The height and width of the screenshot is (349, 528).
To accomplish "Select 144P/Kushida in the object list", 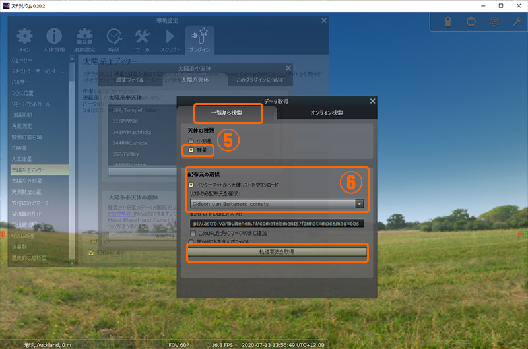I will pyautogui.click(x=129, y=143).
